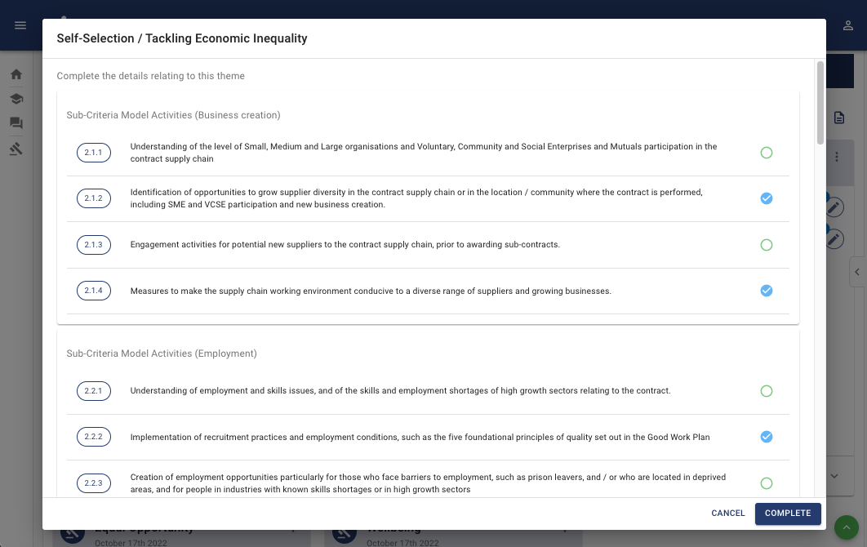
Task: Open the chat bubbles sidebar icon
Action: (16, 122)
